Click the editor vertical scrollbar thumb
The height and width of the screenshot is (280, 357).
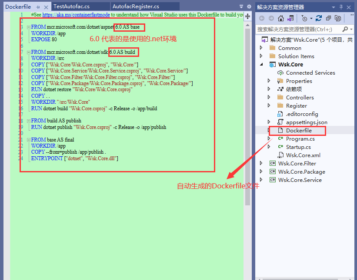(248, 117)
